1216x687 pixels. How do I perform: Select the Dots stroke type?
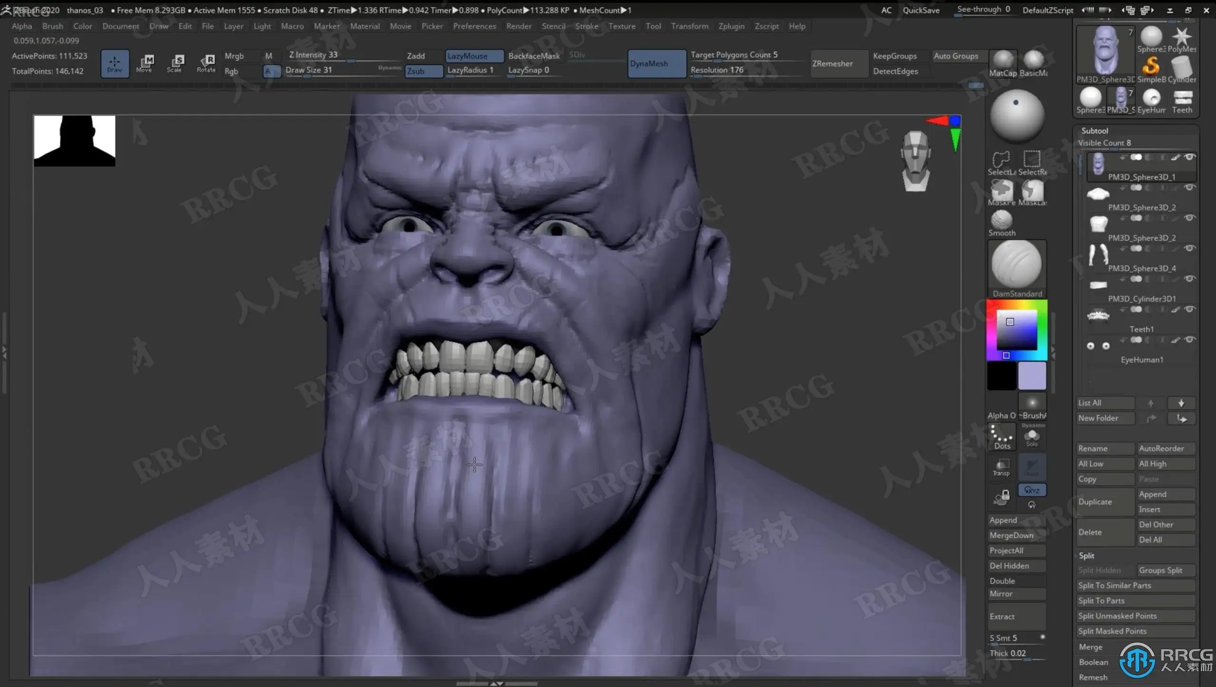[1002, 437]
